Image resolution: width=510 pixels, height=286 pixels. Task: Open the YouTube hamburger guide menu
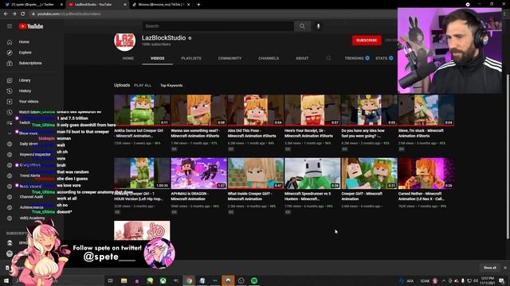pos(10,26)
